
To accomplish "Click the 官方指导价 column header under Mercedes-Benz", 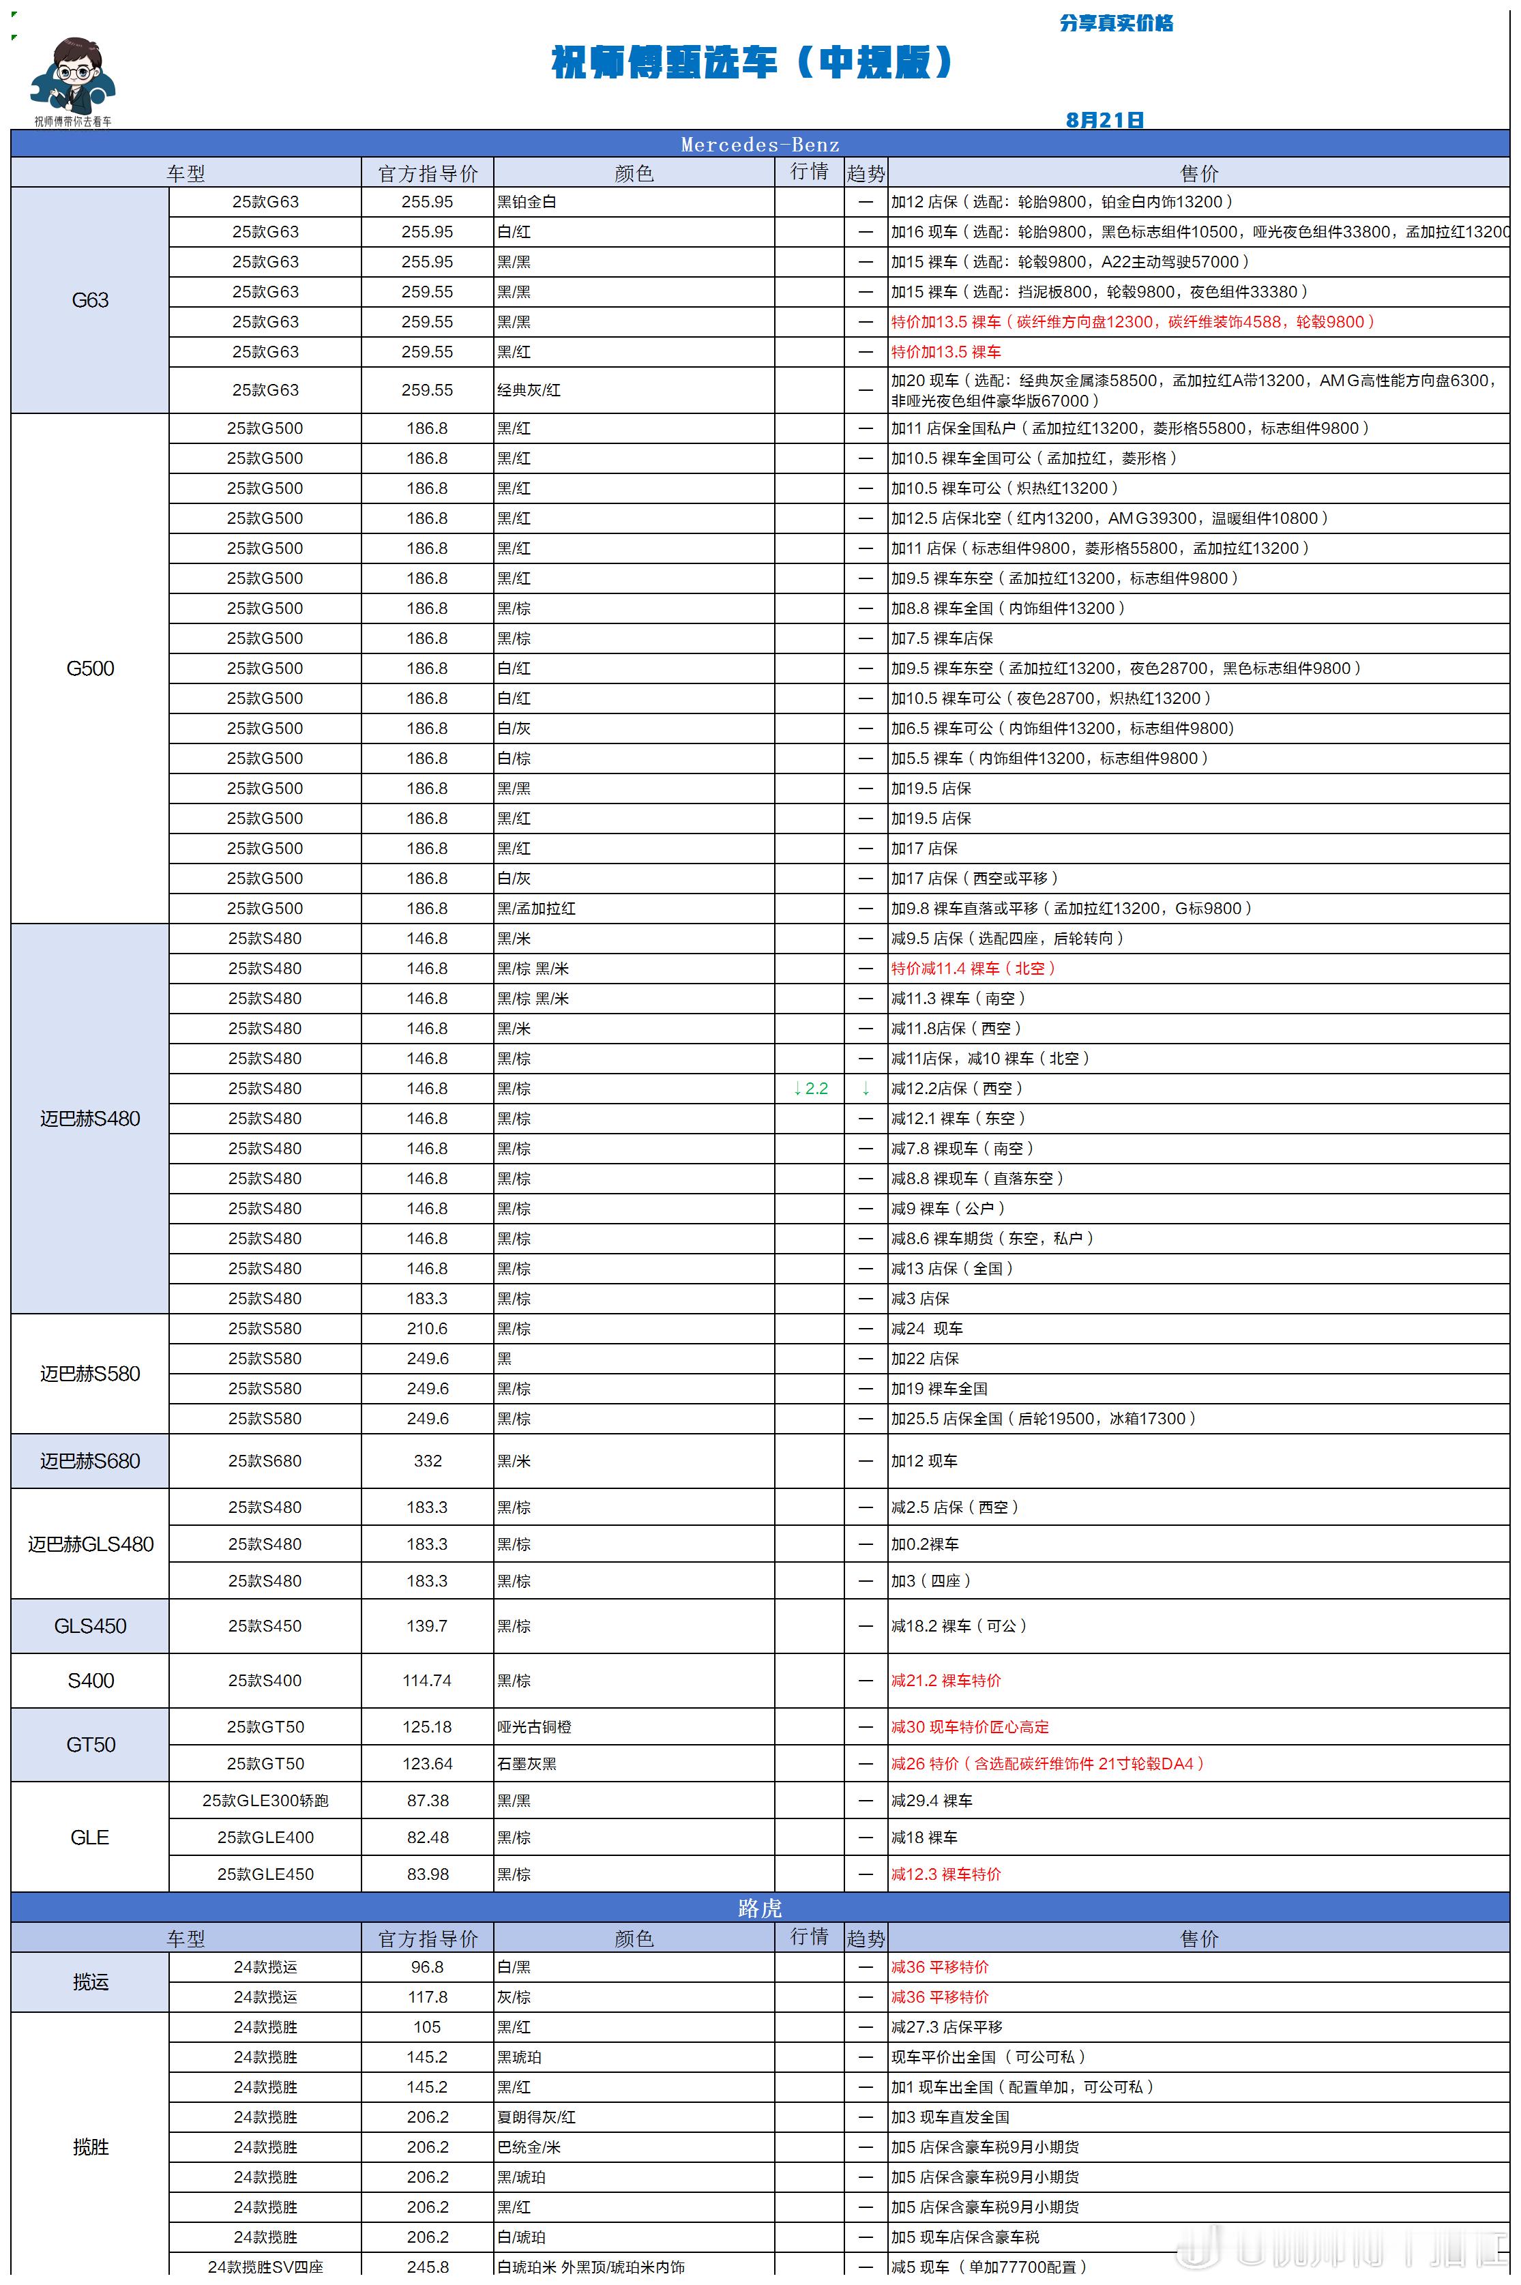I will pos(428,173).
